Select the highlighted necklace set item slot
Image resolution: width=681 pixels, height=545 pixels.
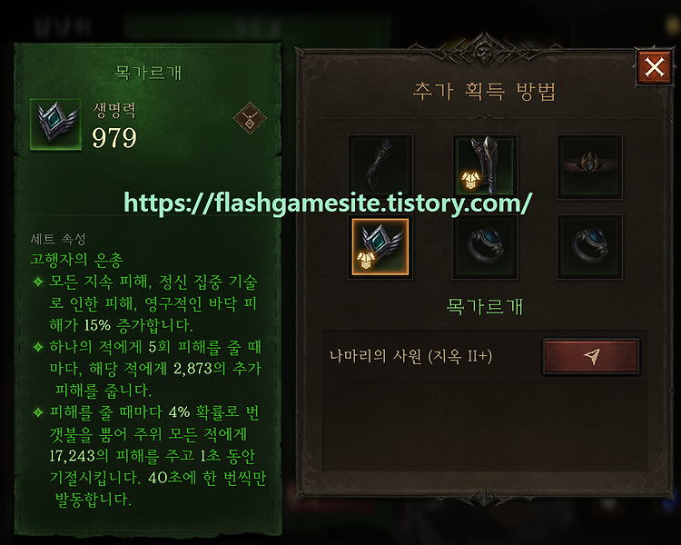coord(380,247)
